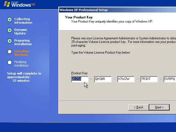Click the green Preparing installation step indicator

(10, 41)
